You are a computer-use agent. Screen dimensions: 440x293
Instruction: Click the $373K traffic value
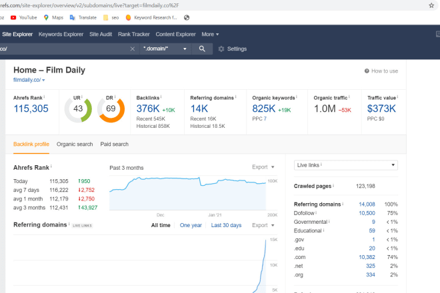tap(381, 109)
